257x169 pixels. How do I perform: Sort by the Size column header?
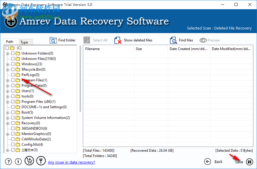tap(151, 49)
